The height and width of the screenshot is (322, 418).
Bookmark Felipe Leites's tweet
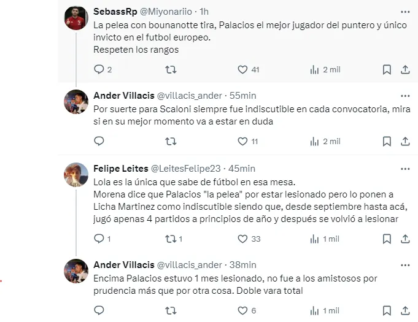387,239
